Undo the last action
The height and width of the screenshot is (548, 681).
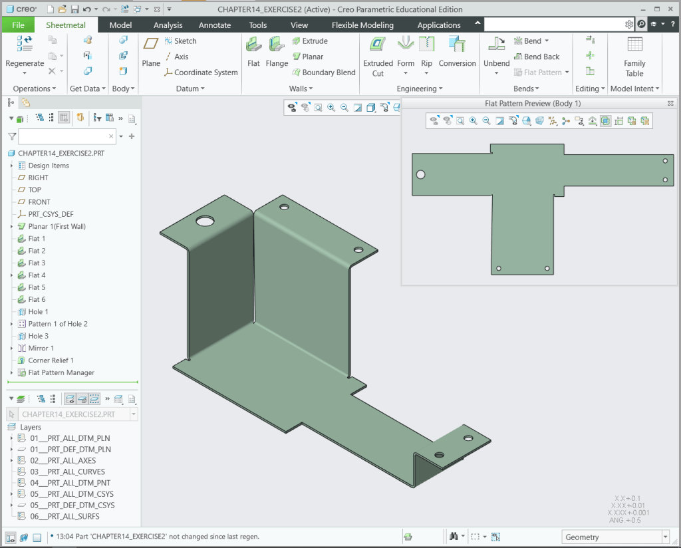87,9
